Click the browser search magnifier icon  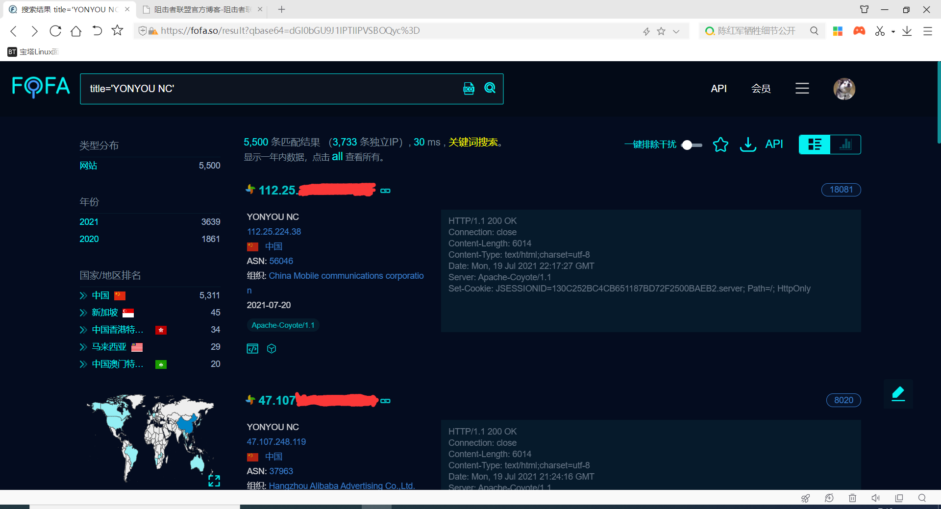(x=814, y=31)
